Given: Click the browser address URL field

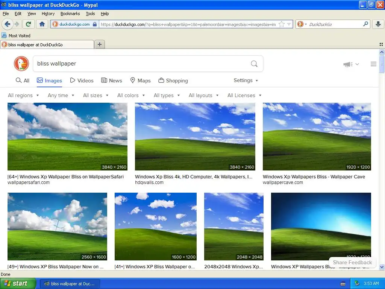Looking at the screenshot, I should pos(188,24).
